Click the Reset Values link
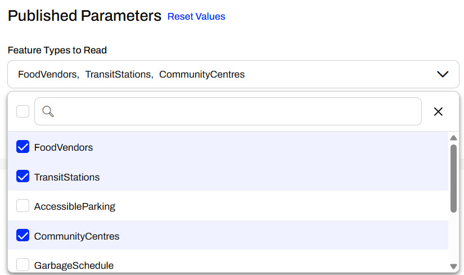This screenshot has width=464, height=275. 196,16
